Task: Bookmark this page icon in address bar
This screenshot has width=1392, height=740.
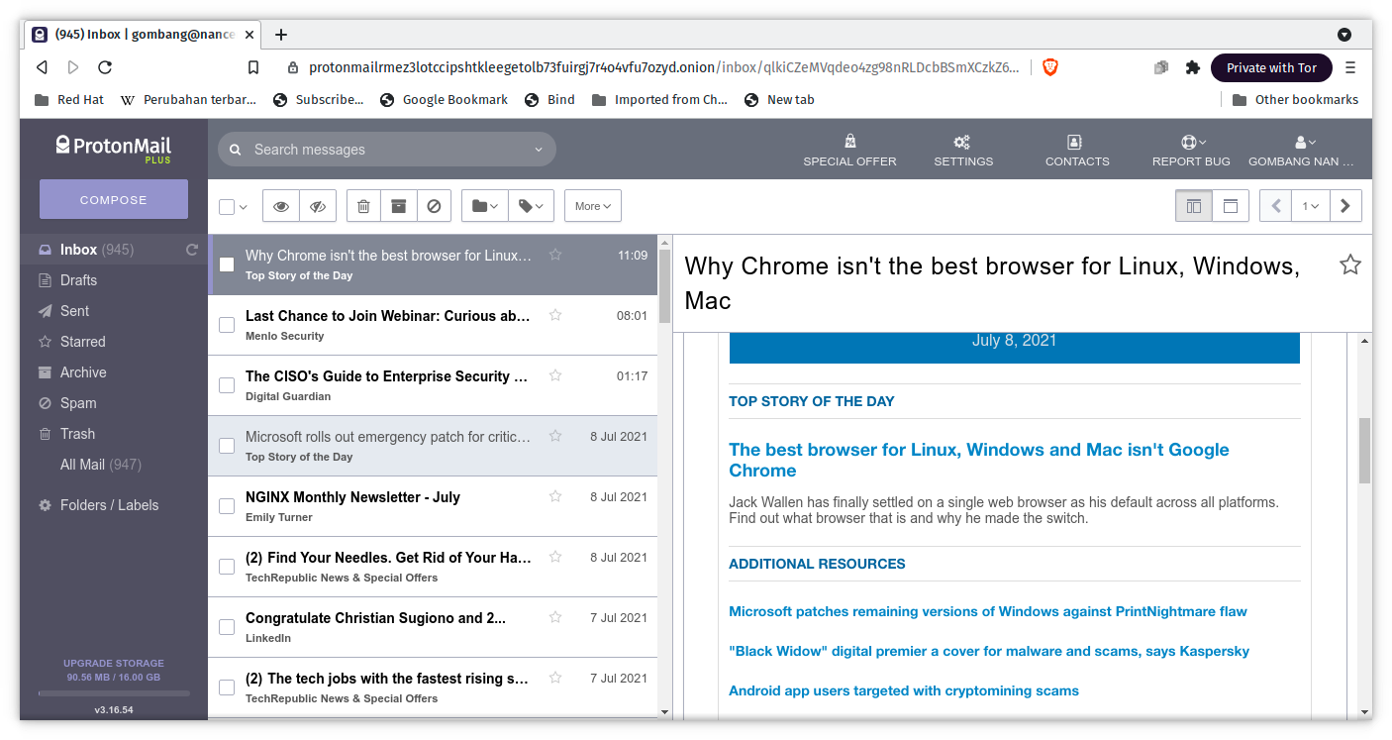Action: [253, 67]
